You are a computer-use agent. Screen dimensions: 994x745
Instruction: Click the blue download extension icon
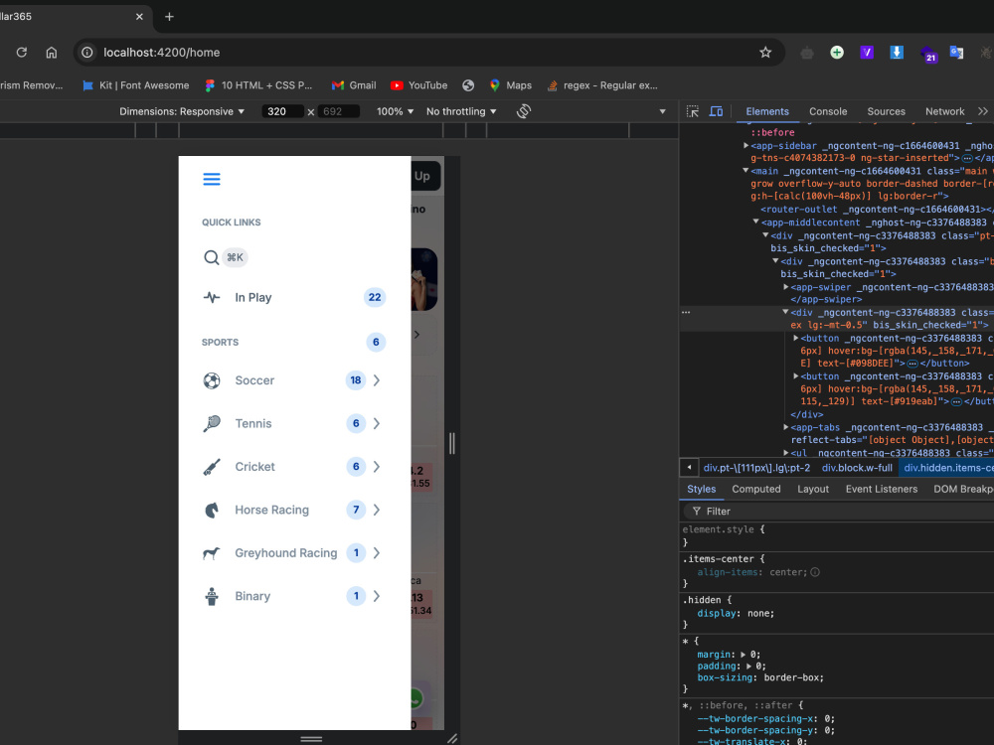pos(897,53)
